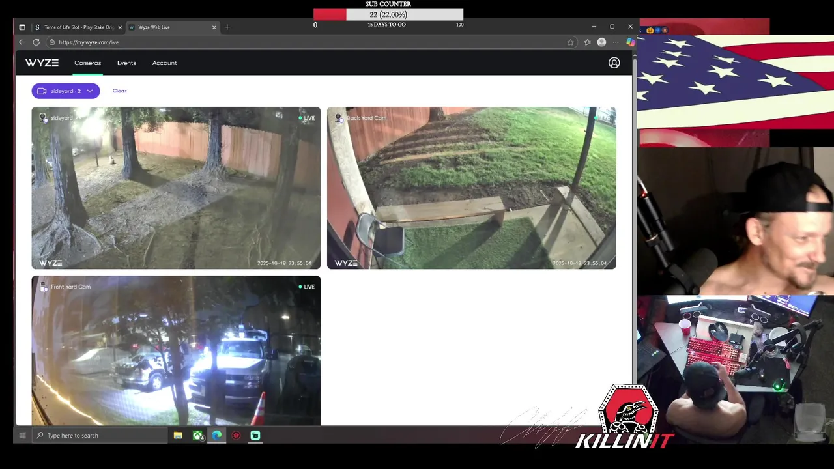Click the sideyard camera name label
This screenshot has width=834, height=469.
point(62,118)
